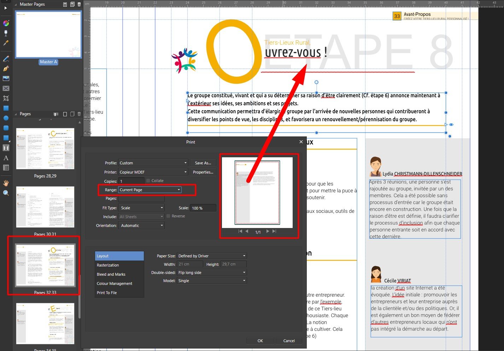Screen dimensions: 504x351
Task: Select the Table tool
Action: point(6,168)
